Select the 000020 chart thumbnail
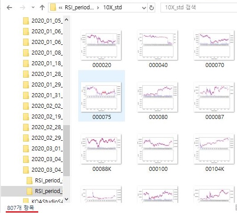The image size is (237, 213). (x=101, y=45)
